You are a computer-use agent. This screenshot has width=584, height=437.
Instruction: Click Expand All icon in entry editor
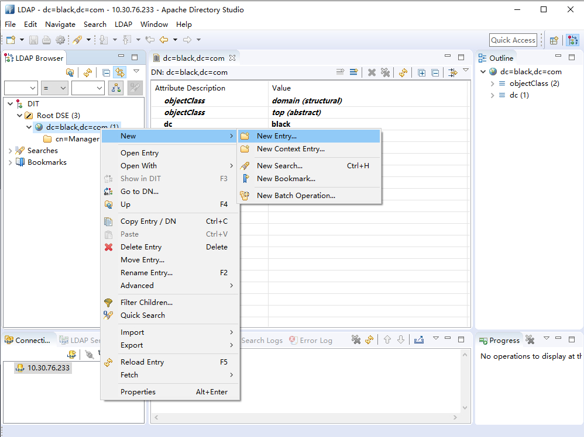pos(421,72)
